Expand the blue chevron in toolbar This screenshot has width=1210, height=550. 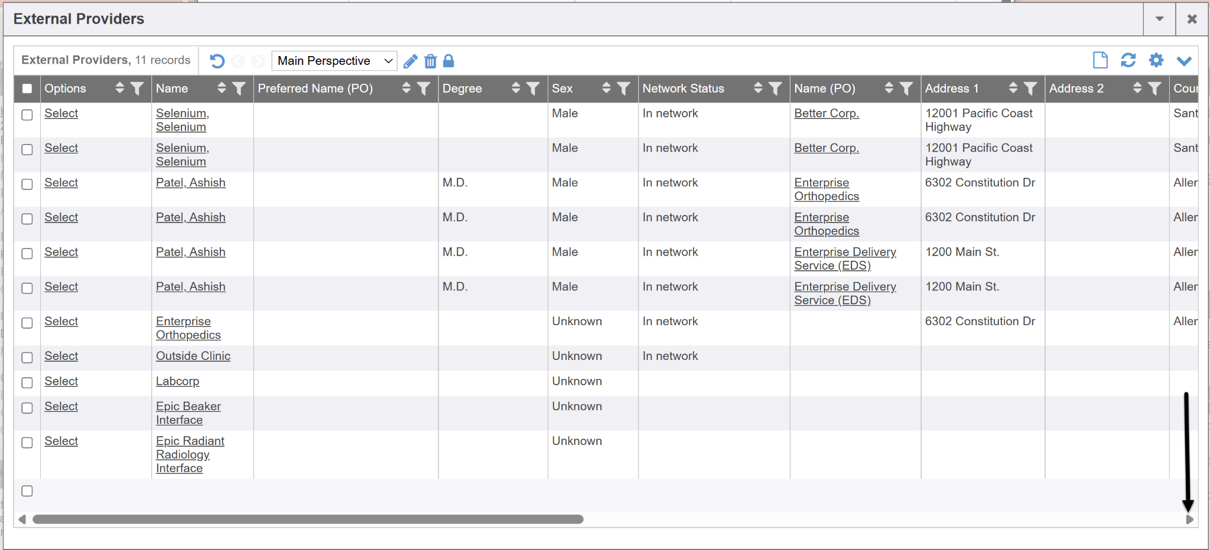pyautogui.click(x=1184, y=61)
